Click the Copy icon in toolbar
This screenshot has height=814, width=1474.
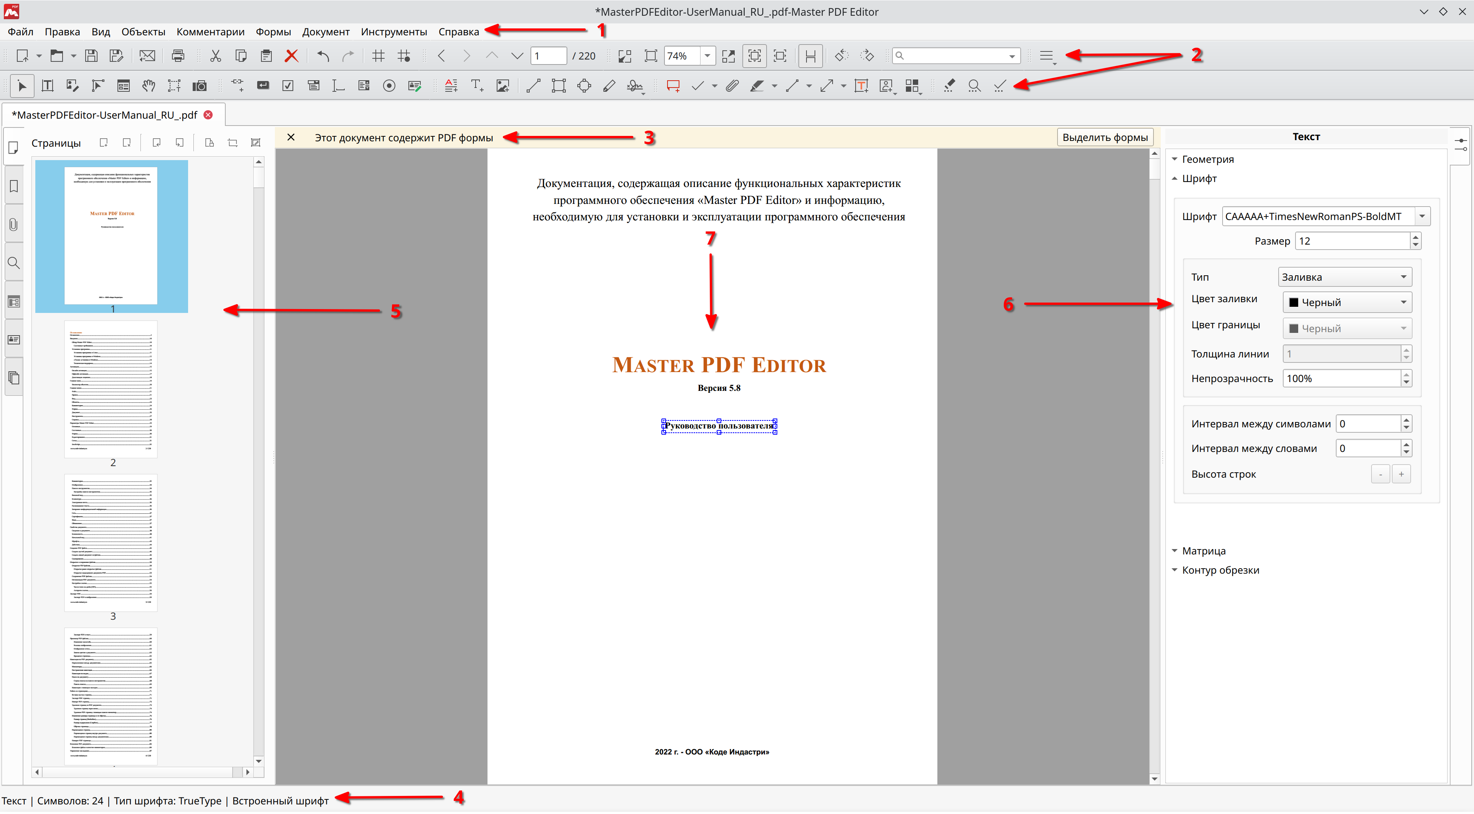[x=241, y=56]
